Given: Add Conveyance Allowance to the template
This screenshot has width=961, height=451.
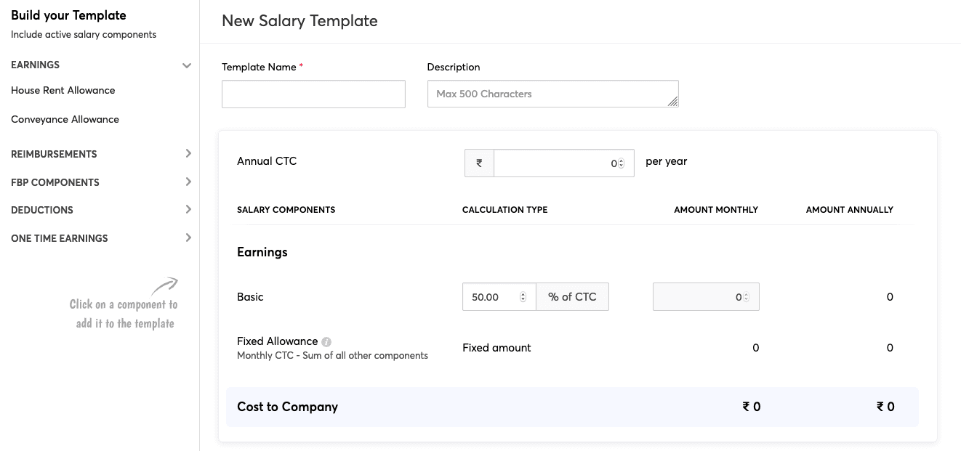Looking at the screenshot, I should pyautogui.click(x=63, y=119).
